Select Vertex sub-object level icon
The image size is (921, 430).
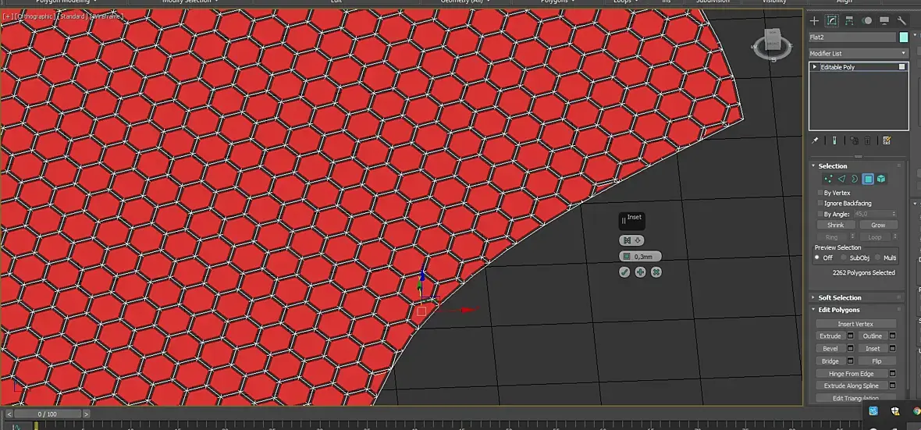click(x=828, y=179)
